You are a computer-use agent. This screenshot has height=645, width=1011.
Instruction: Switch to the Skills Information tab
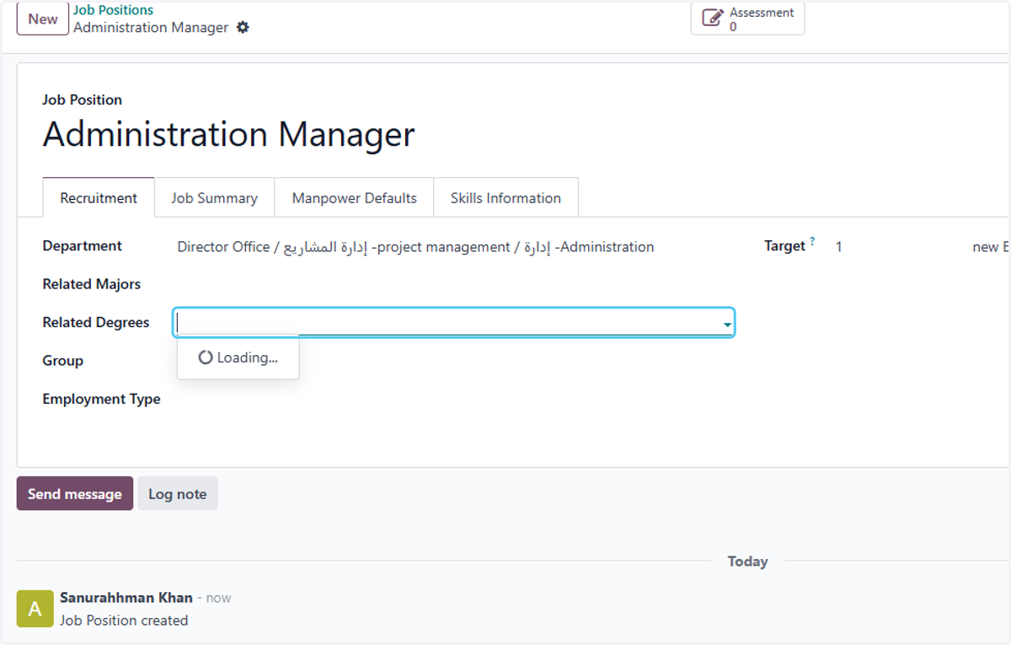pyautogui.click(x=505, y=198)
